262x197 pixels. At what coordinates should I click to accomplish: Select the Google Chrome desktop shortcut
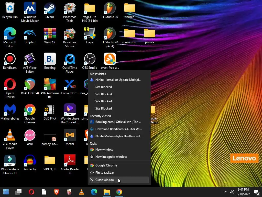click(x=30, y=114)
